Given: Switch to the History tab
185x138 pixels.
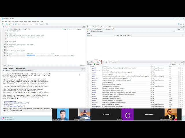Looking at the screenshot, I should point(97,27).
